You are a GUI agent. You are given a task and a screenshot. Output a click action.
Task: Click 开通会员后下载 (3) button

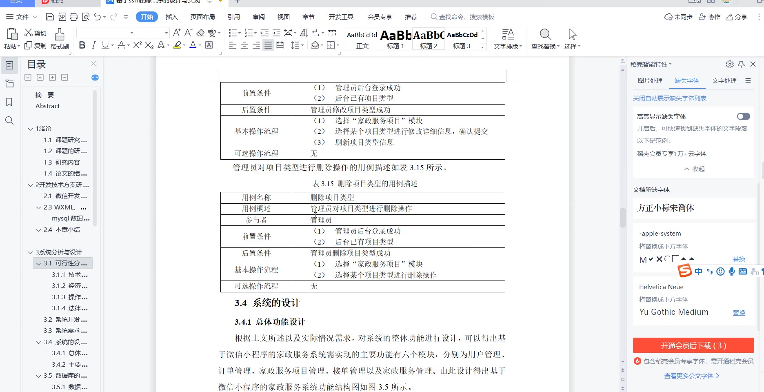click(x=693, y=345)
